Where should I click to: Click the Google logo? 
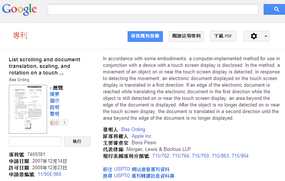[x=19, y=10]
